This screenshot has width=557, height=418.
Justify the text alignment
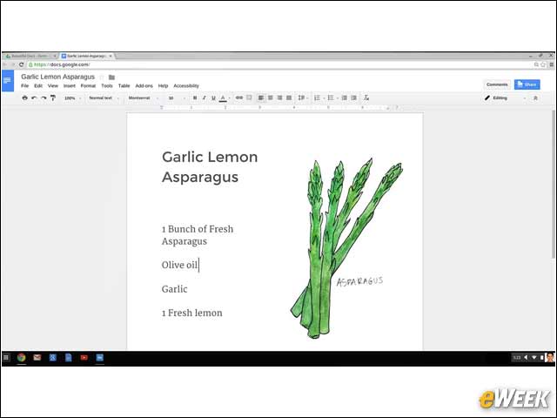pyautogui.click(x=289, y=98)
